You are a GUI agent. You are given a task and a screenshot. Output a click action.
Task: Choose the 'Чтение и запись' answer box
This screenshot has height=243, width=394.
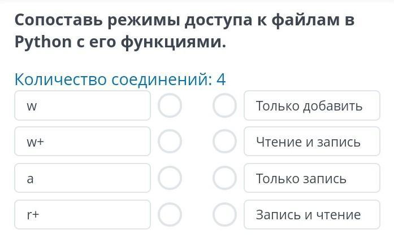(311, 142)
